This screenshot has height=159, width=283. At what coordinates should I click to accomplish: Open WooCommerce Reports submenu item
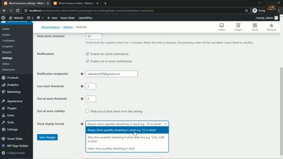pyautogui.click(x=7, y=52)
